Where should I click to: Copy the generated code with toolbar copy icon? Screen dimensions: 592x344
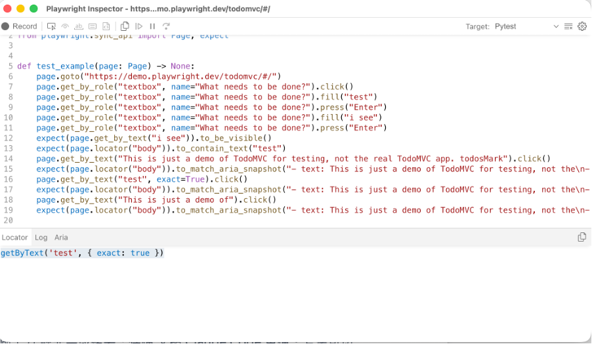tap(125, 26)
